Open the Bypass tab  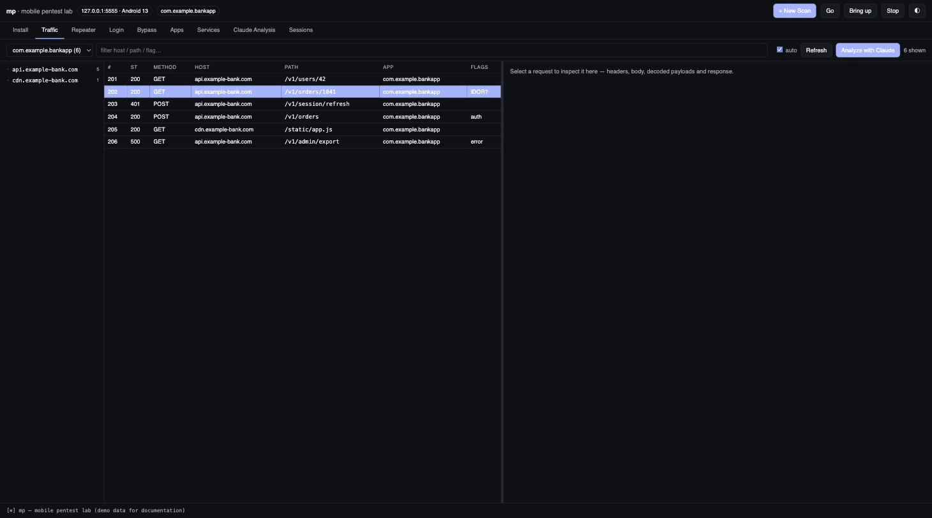coord(147,30)
